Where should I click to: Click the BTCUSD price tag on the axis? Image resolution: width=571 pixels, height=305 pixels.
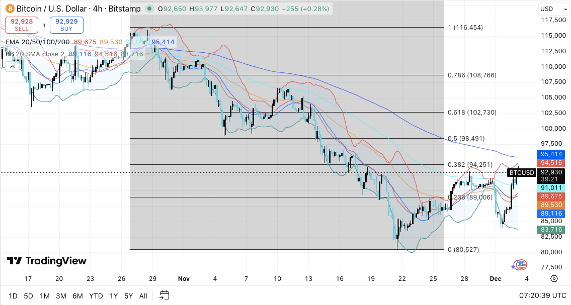click(x=521, y=172)
